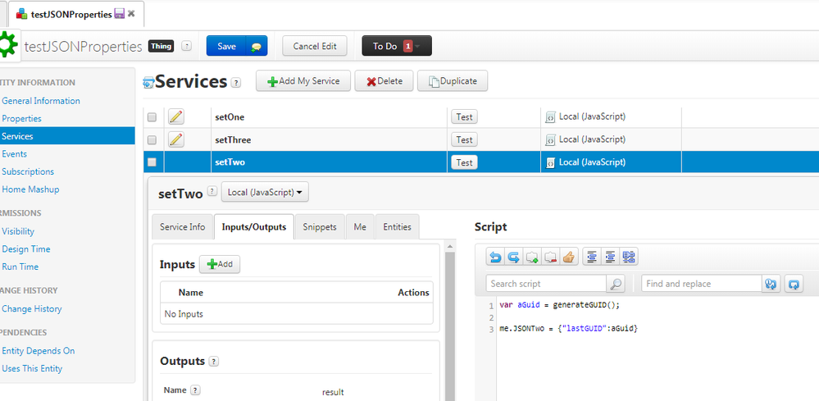Check the setOne service checkbox
Viewport: 819px width, 401px height.
coord(152,117)
